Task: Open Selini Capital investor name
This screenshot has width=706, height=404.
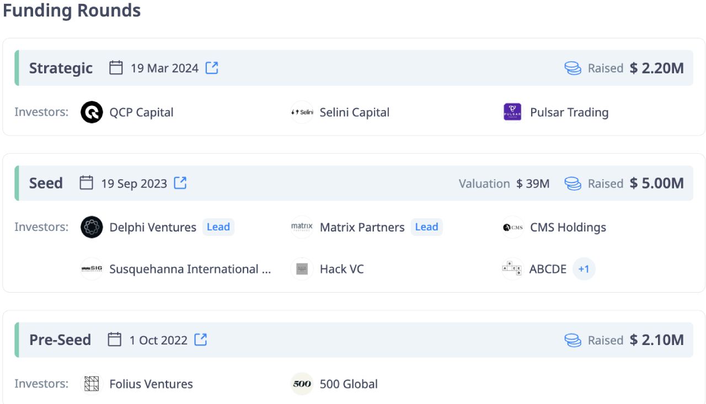Action: 355,112
